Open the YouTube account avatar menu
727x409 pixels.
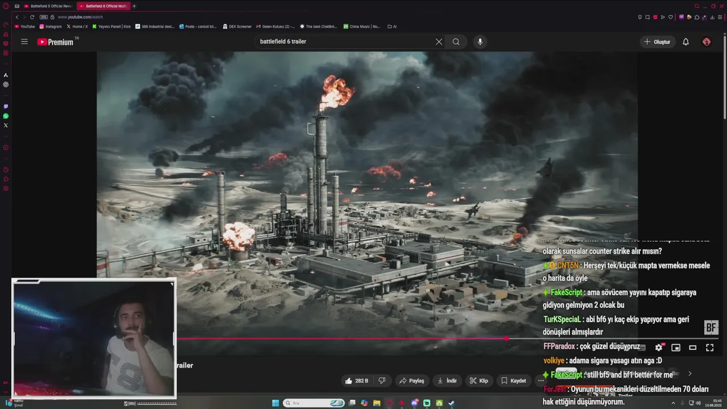click(x=707, y=41)
